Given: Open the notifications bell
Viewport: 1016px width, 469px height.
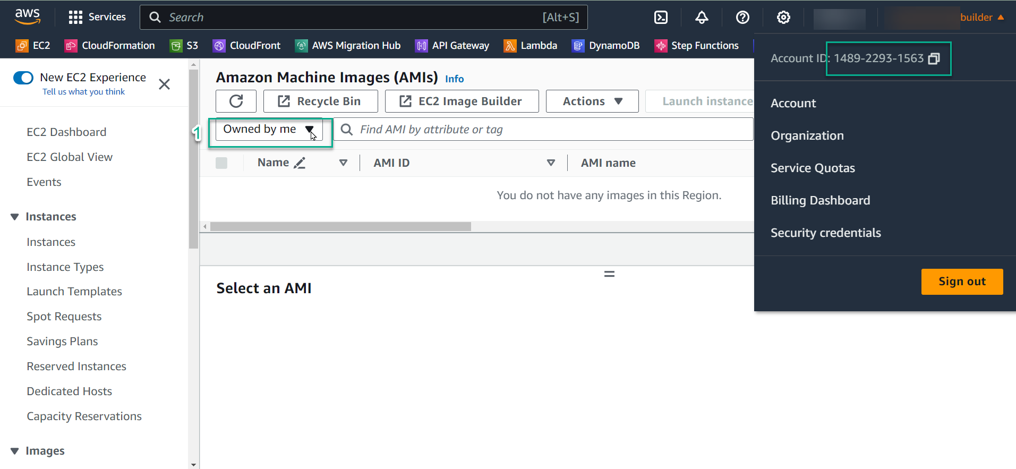Looking at the screenshot, I should pos(702,18).
